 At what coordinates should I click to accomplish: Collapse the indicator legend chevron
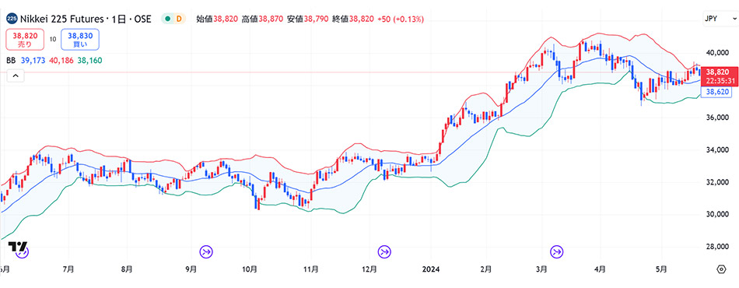pos(15,76)
